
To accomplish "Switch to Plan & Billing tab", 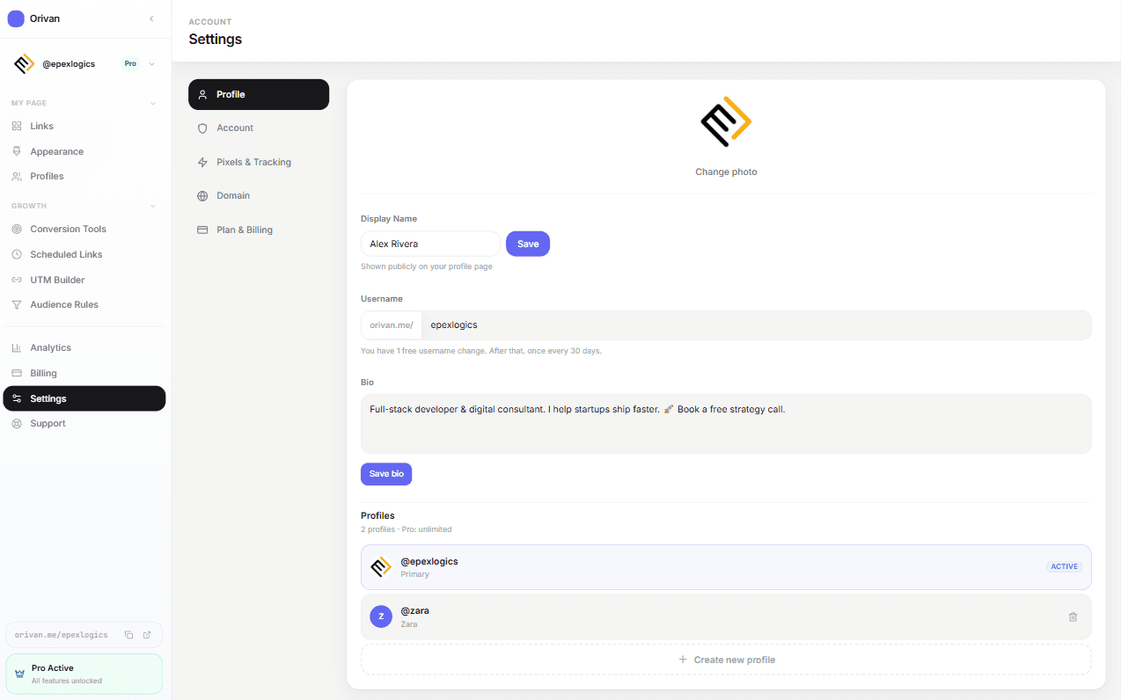I will tap(259, 230).
